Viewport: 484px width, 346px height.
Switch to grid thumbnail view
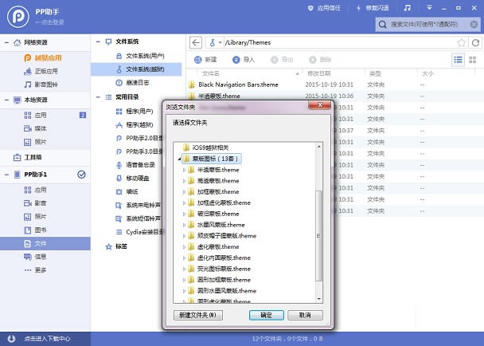pyautogui.click(x=473, y=60)
